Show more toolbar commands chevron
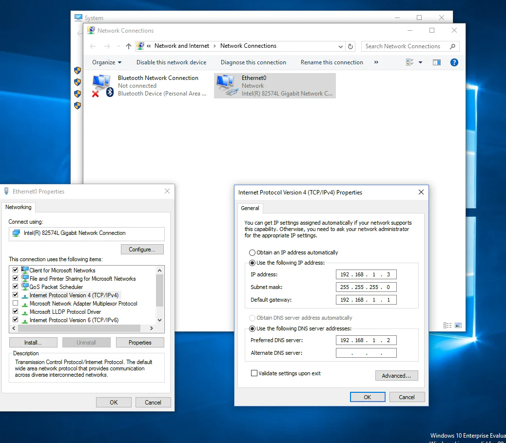Screen dimensions: 506x443 tap(376, 62)
